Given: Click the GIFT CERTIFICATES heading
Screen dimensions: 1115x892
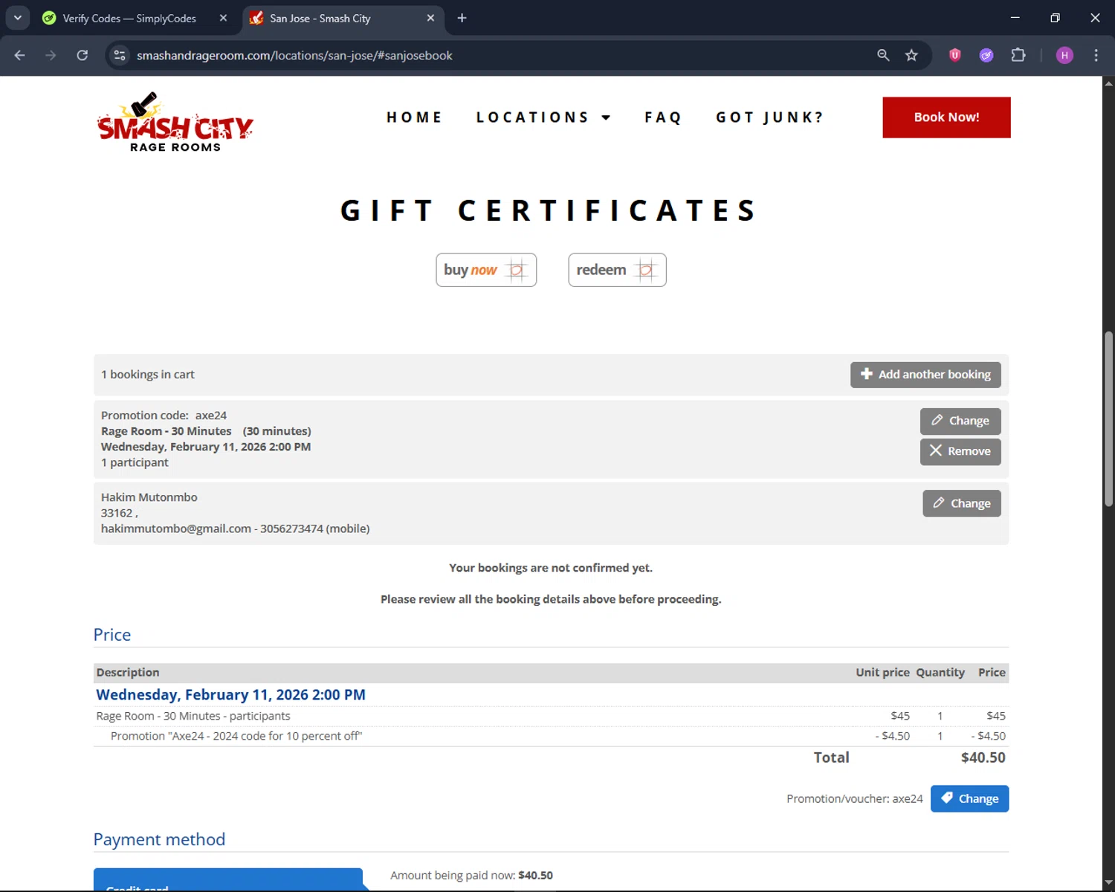Looking at the screenshot, I should [550, 210].
